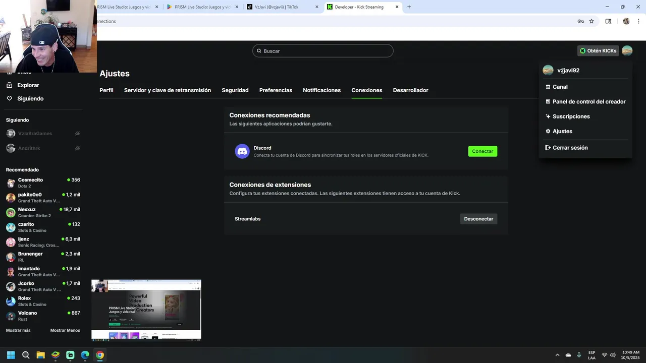Screen dimensions: 646x363
Task: Click the picture-in-picture preview thumbnail
Action: [146, 310]
